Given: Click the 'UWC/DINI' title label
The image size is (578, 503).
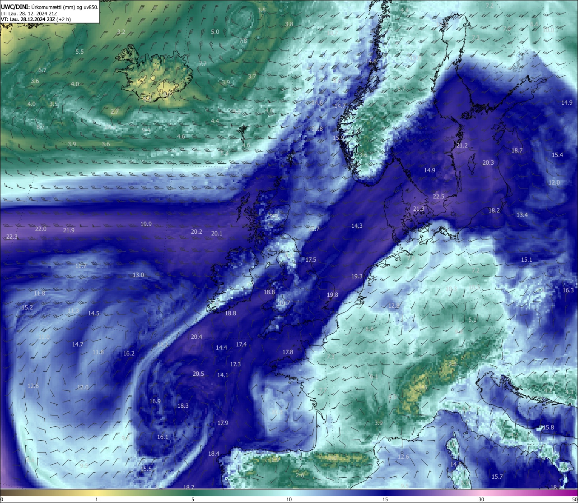Looking at the screenshot, I should 15,7.
